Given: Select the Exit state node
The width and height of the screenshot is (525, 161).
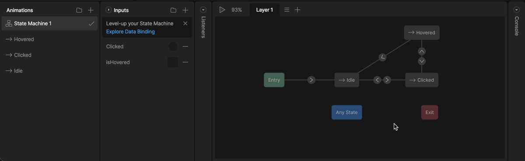Looking at the screenshot, I should (430, 112).
